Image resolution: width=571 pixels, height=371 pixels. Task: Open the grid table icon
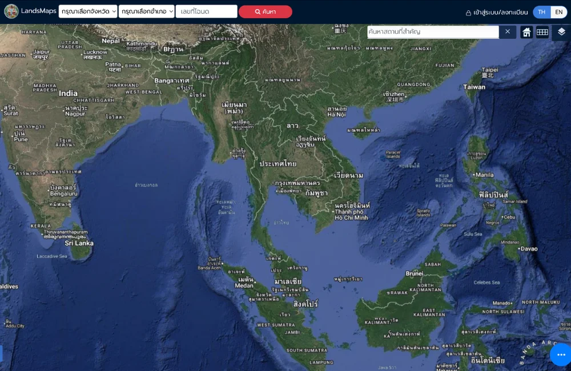542,33
